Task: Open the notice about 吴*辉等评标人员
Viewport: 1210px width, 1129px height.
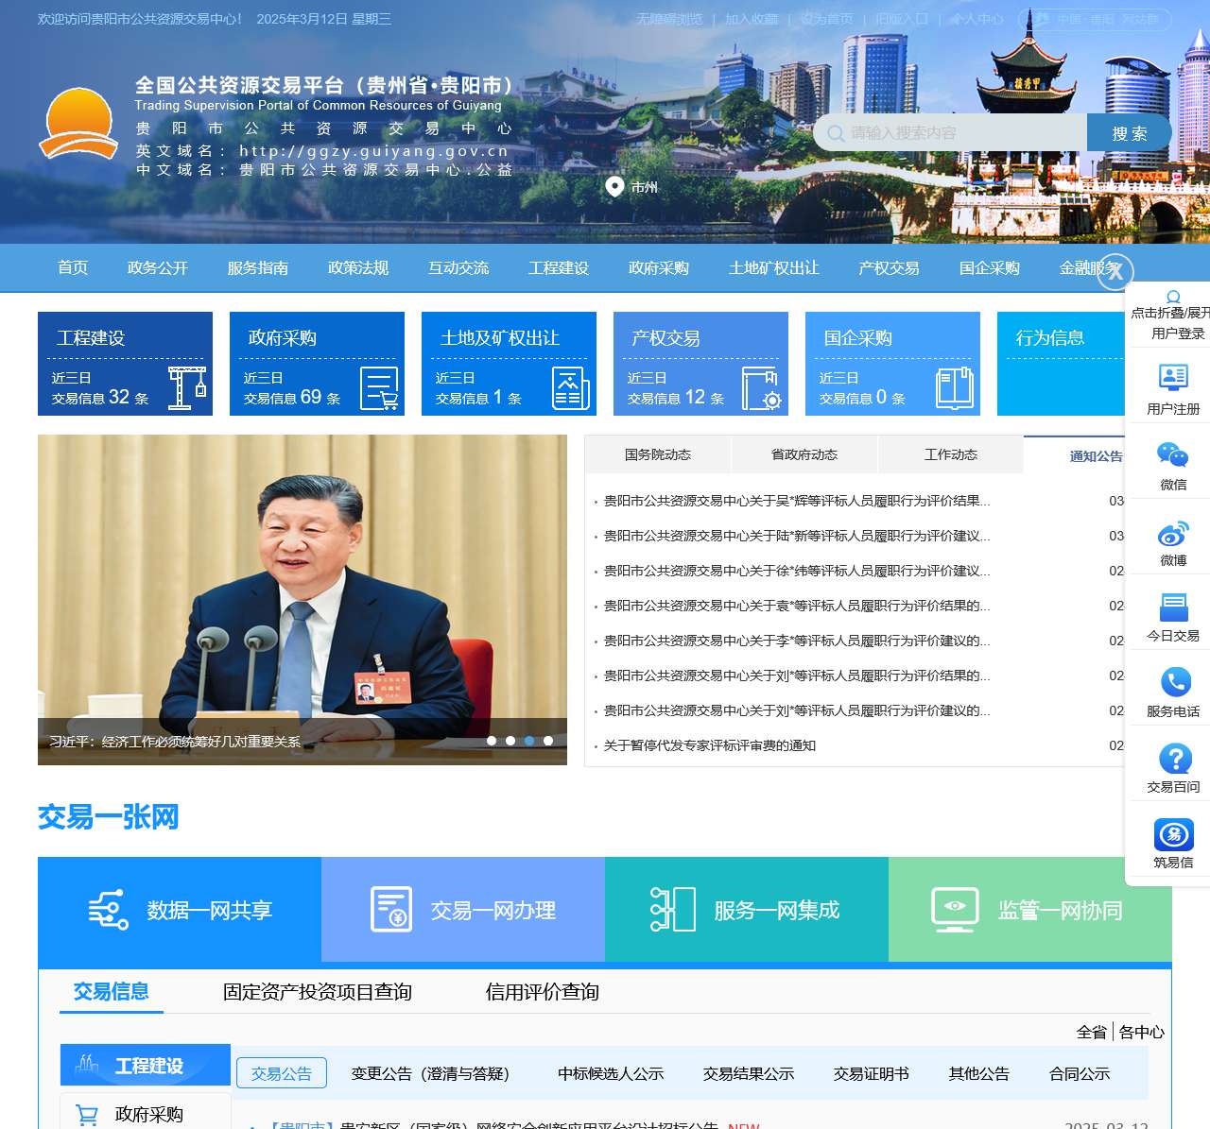Action: [x=797, y=501]
